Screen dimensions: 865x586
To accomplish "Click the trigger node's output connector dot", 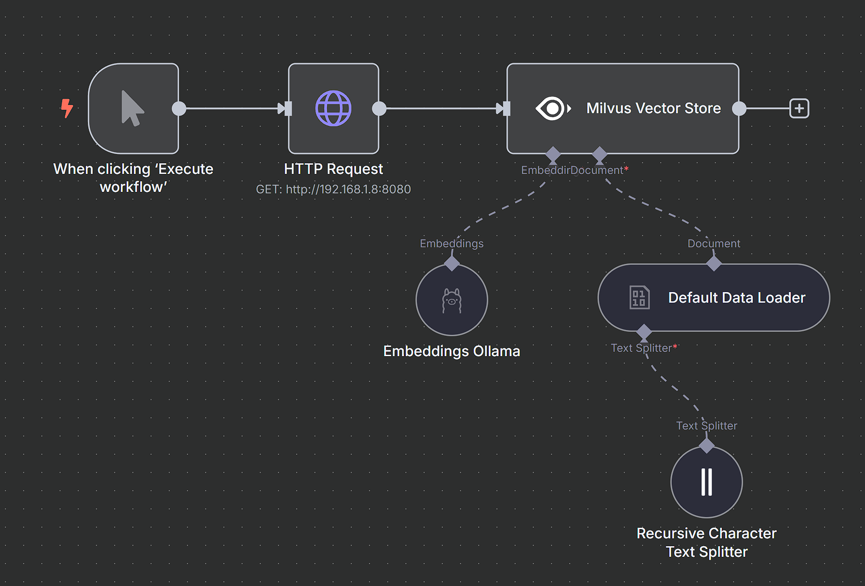I will tap(179, 108).
